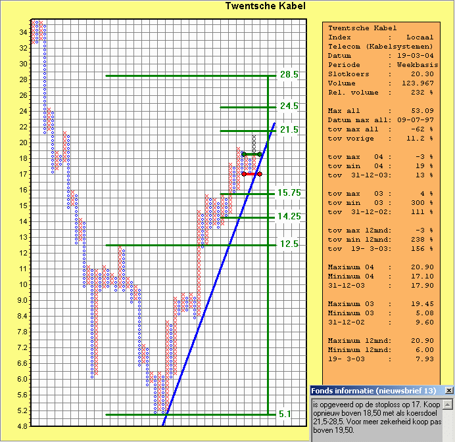Select the 14.25 support level label
This screenshot has height=442, width=455.
tap(289, 217)
